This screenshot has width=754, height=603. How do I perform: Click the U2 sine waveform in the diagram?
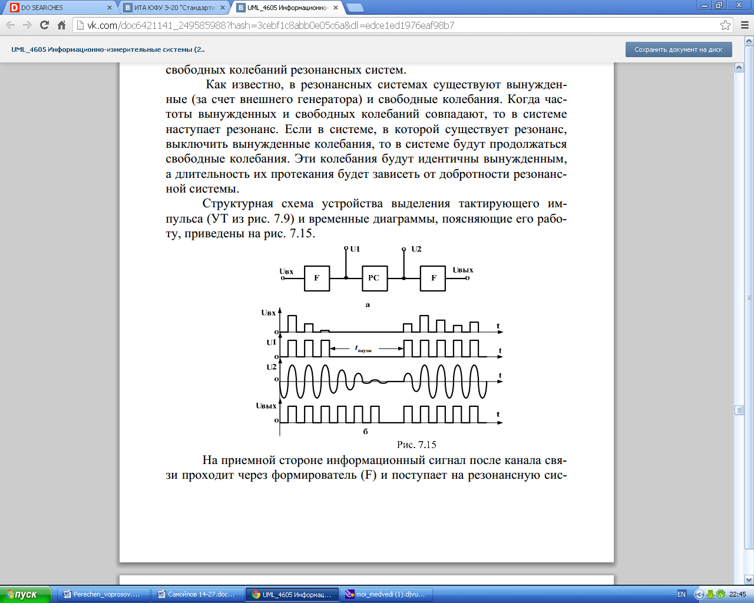(383, 382)
